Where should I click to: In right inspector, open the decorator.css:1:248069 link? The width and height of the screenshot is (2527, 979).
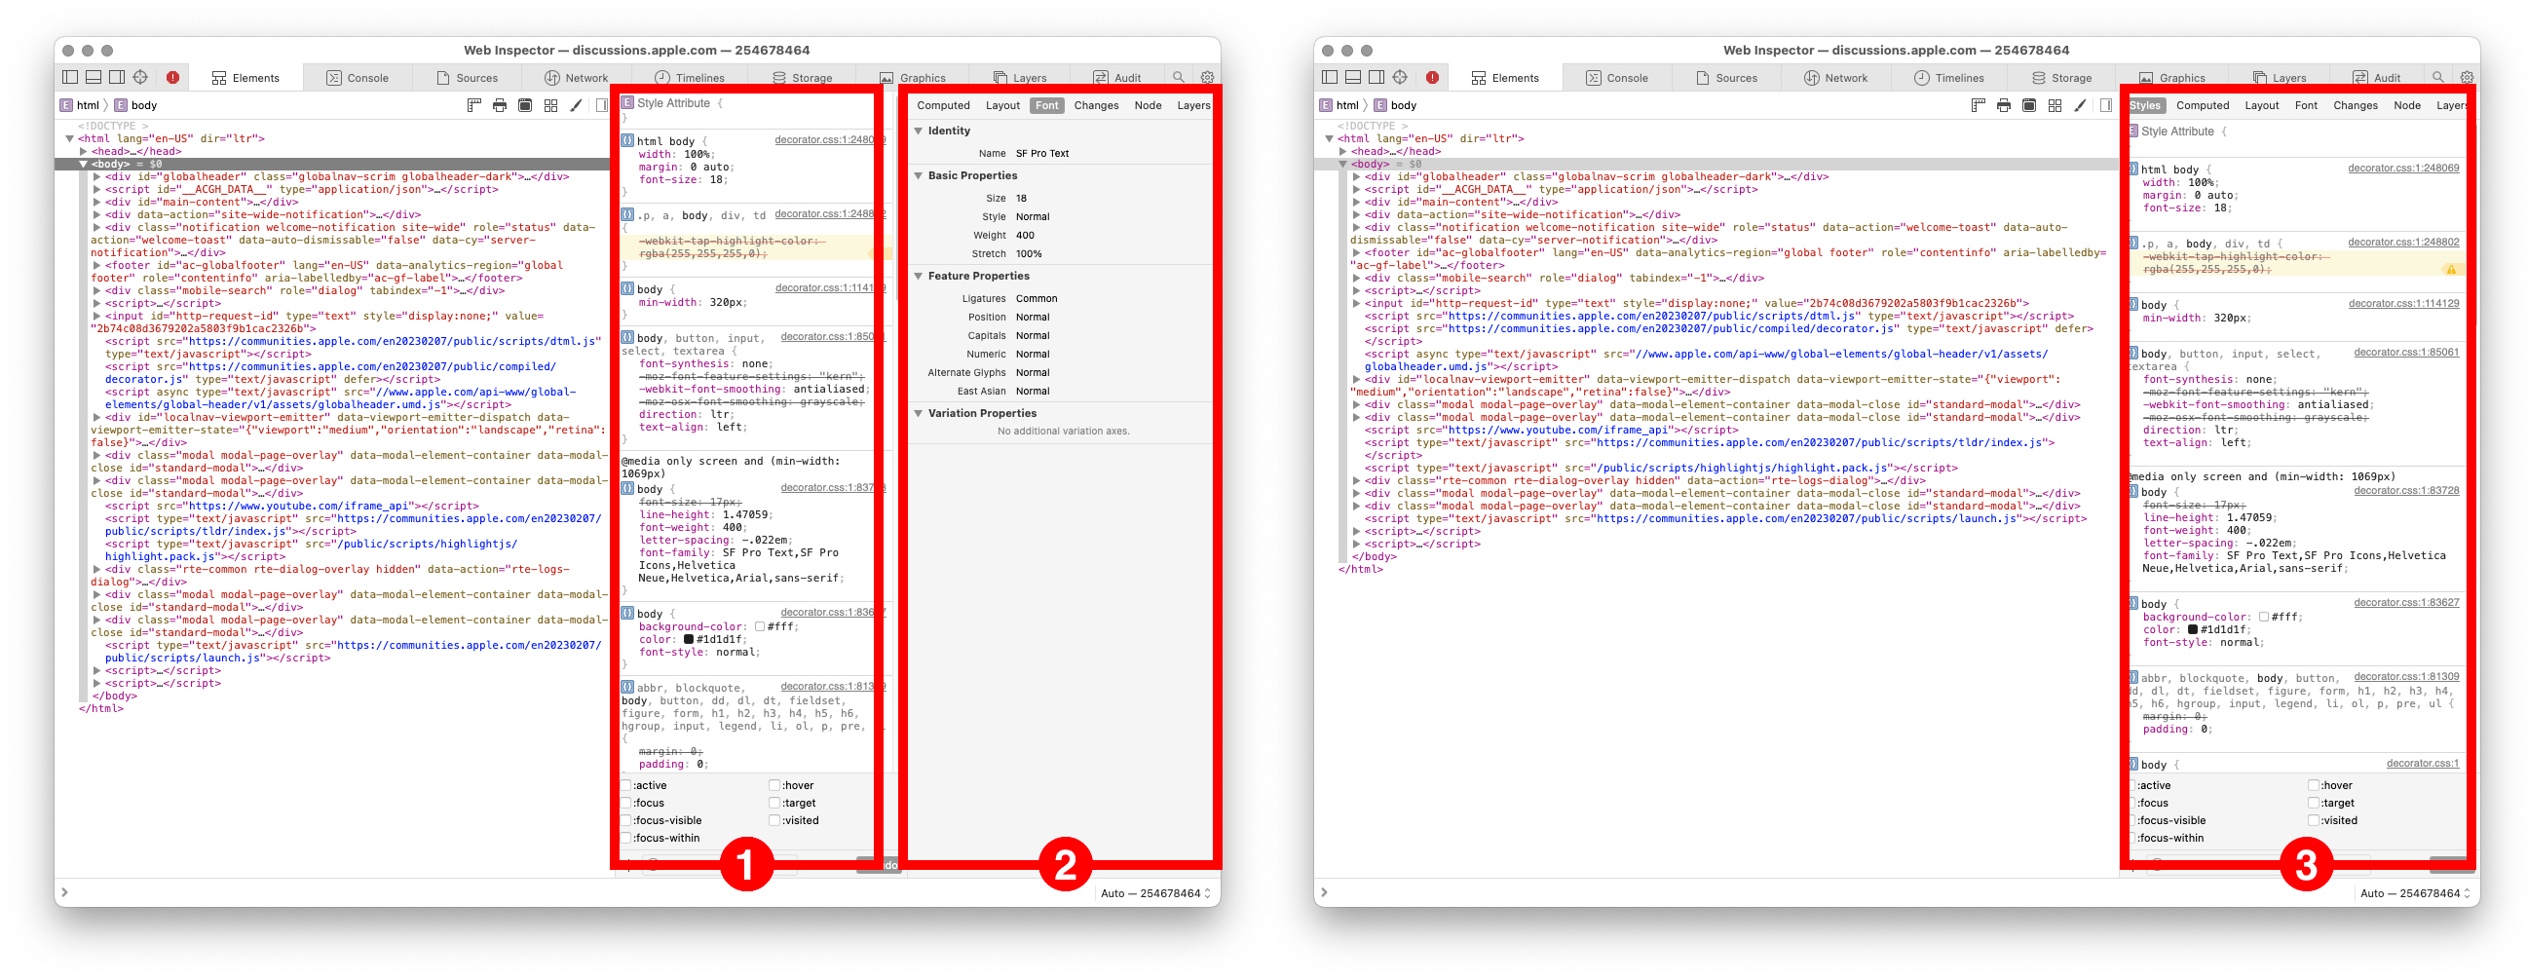[2402, 168]
